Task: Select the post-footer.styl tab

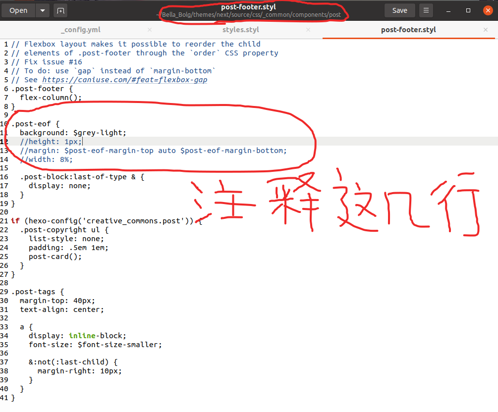Action: pos(408,30)
